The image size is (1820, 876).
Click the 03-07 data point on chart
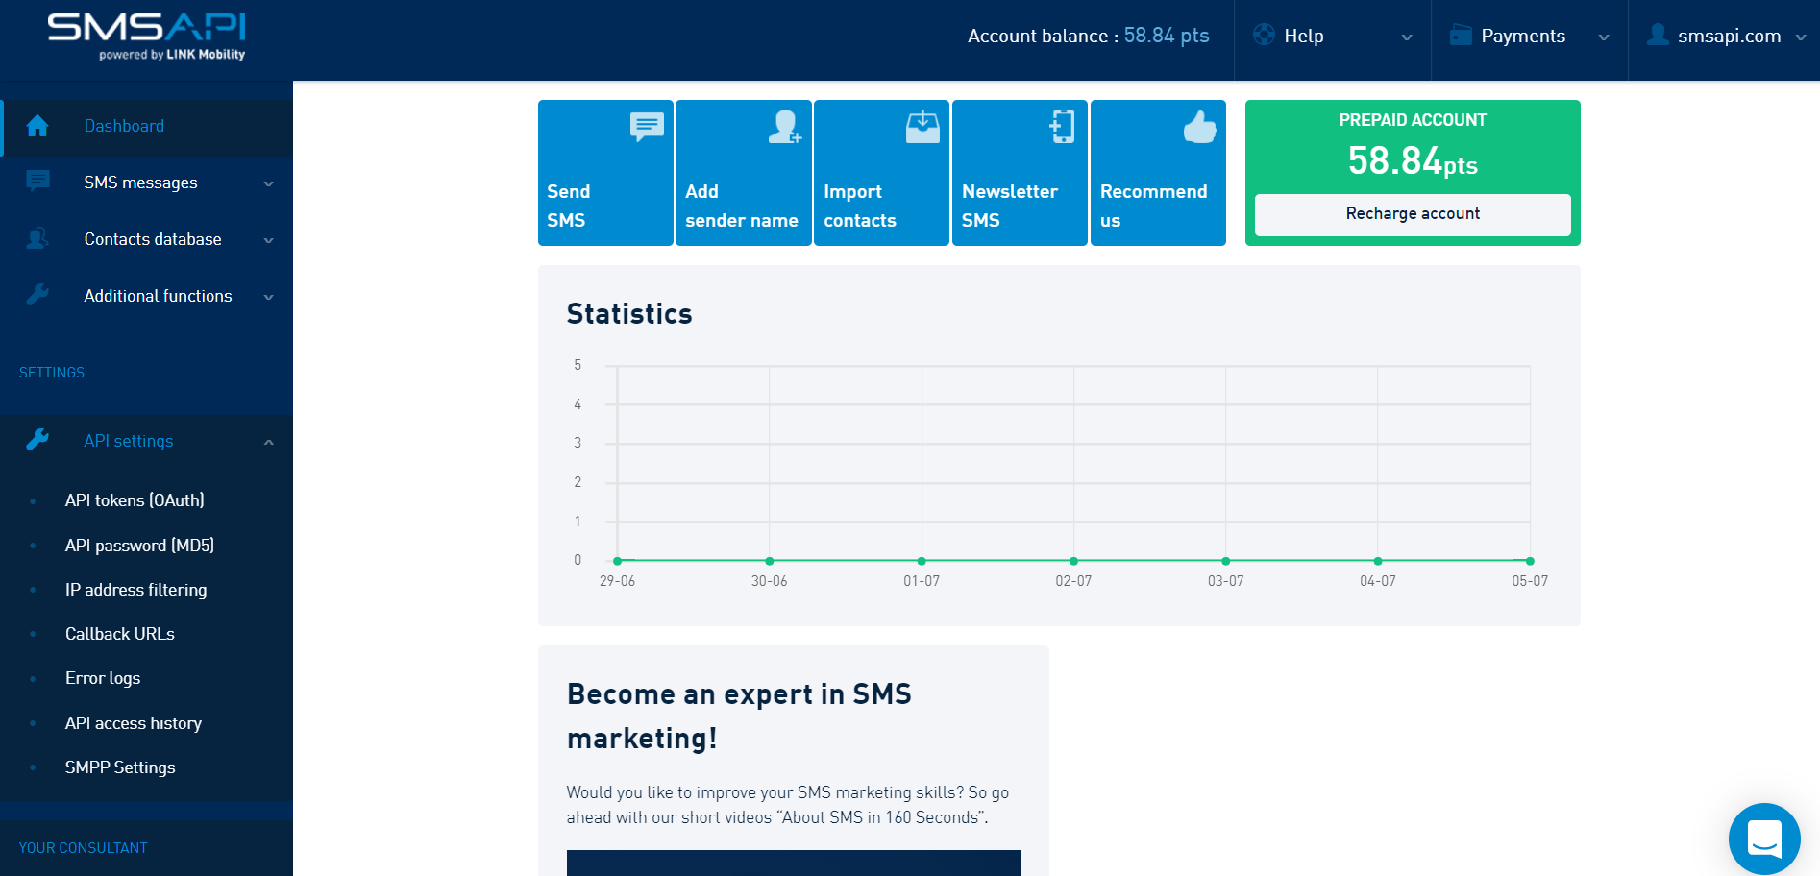(1225, 561)
